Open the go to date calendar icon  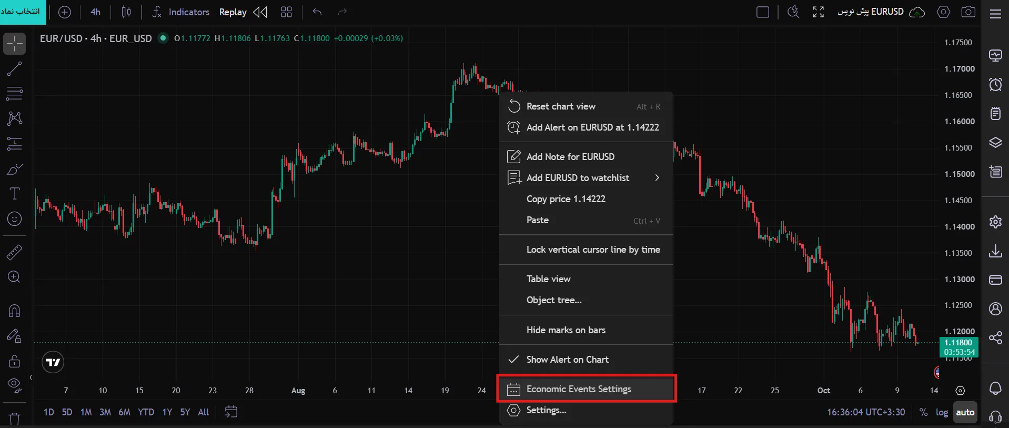click(x=231, y=412)
